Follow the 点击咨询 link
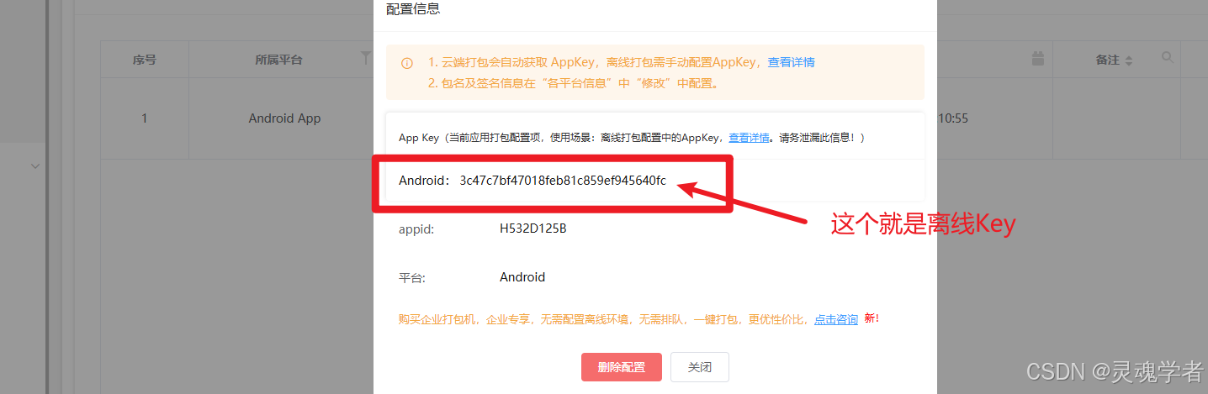Screen dimensions: 1208x394 point(836,320)
